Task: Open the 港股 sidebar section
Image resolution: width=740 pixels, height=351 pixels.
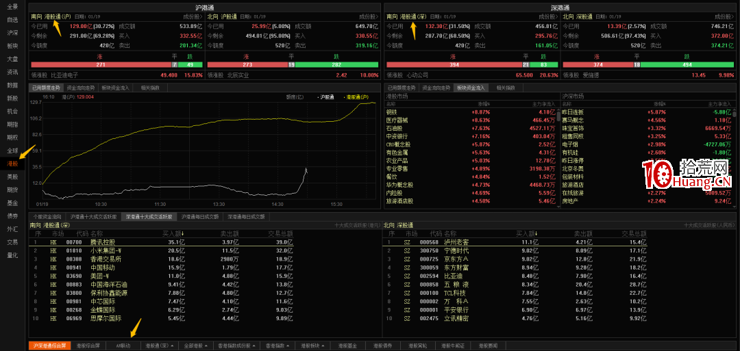Action: (12, 164)
